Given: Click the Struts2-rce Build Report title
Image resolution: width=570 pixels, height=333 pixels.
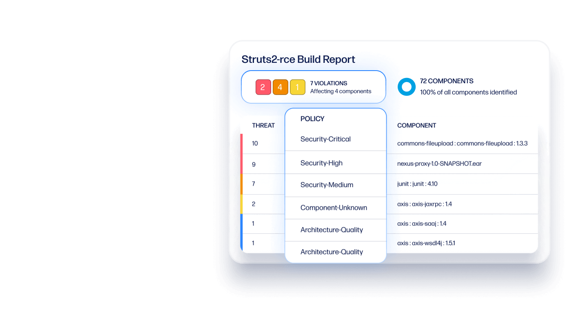Looking at the screenshot, I should [x=298, y=59].
